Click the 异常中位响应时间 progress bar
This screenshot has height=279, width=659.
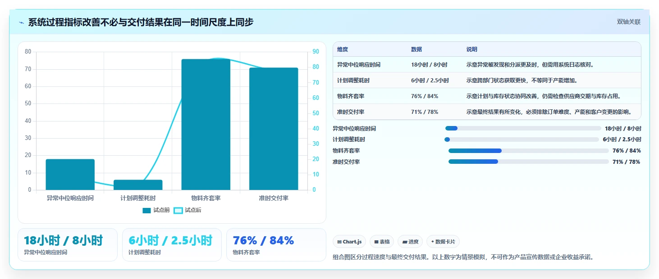click(523, 128)
